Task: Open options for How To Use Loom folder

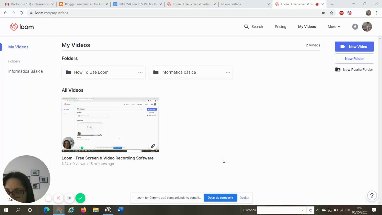Action: (140, 72)
